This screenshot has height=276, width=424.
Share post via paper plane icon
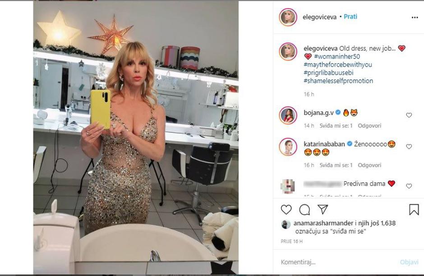coord(323,209)
